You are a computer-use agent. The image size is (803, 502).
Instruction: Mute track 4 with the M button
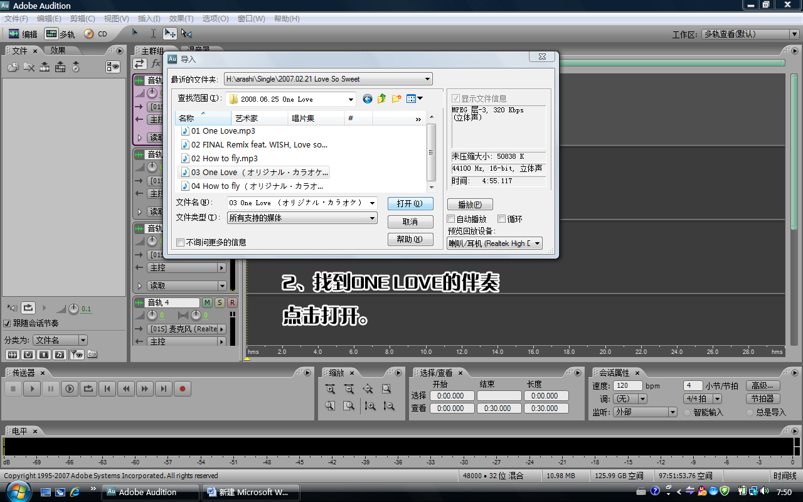(208, 303)
